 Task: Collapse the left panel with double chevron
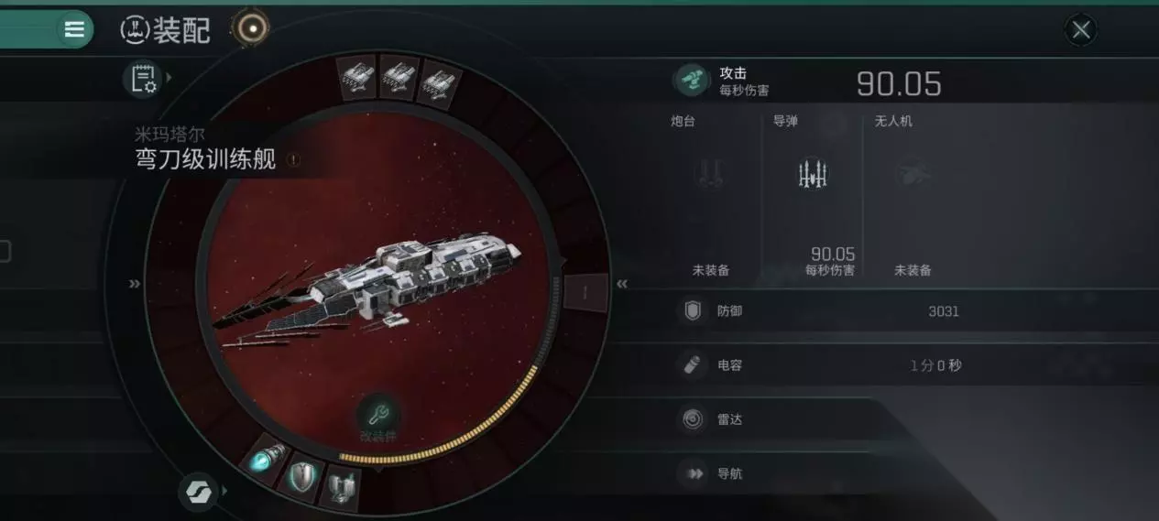click(135, 284)
